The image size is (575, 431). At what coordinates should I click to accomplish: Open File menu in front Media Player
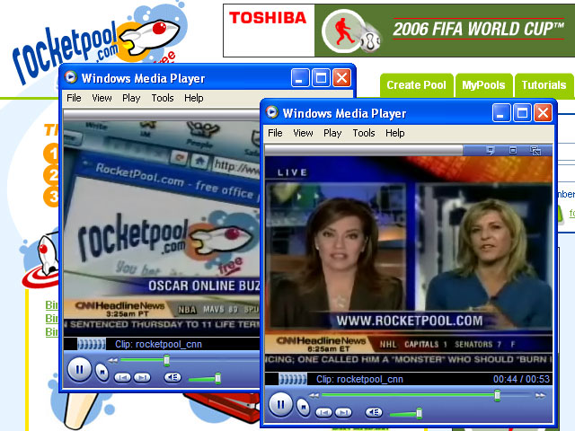click(x=275, y=133)
